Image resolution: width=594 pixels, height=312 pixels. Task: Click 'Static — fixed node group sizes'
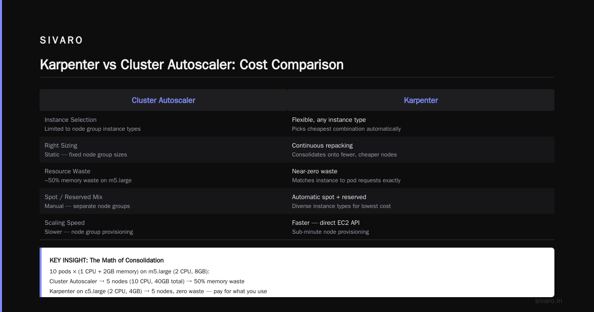[86, 155]
